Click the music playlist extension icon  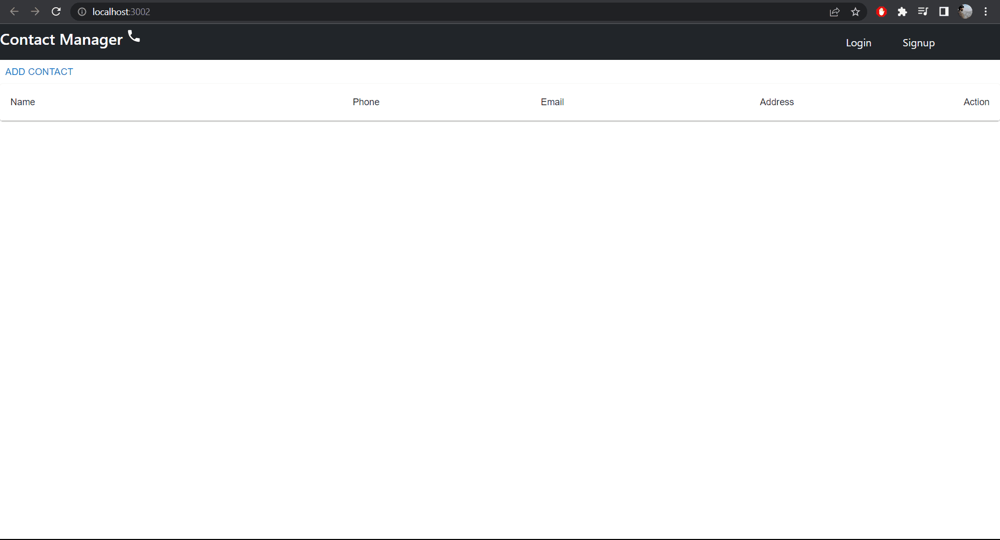923,11
